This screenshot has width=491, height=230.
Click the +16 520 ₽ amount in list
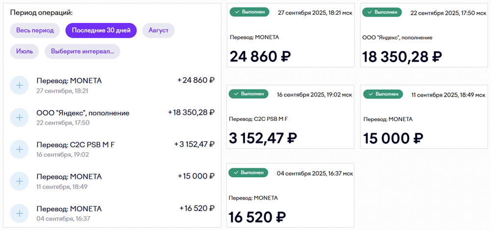(196, 208)
